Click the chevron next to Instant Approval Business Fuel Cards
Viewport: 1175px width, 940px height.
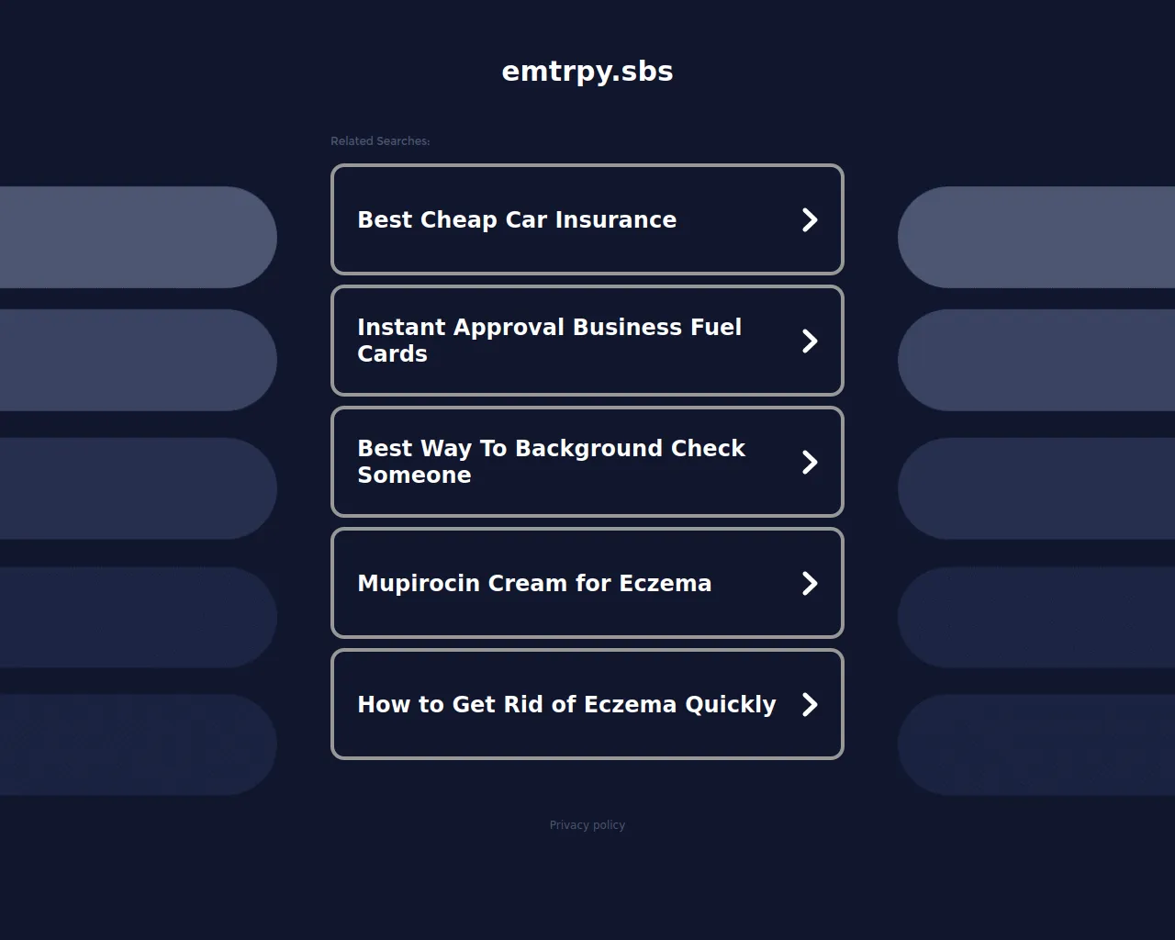click(809, 341)
